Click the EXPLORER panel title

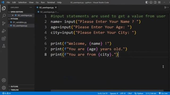[15, 7]
